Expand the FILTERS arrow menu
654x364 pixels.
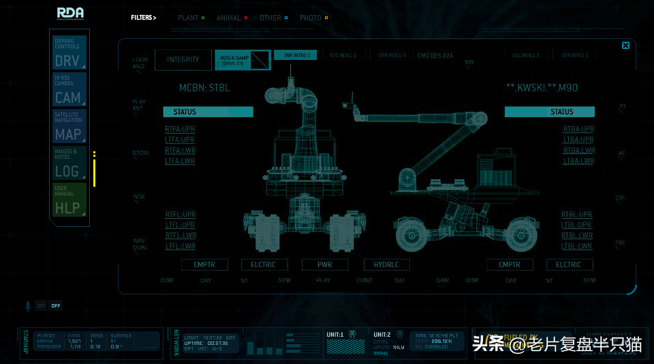coord(144,18)
